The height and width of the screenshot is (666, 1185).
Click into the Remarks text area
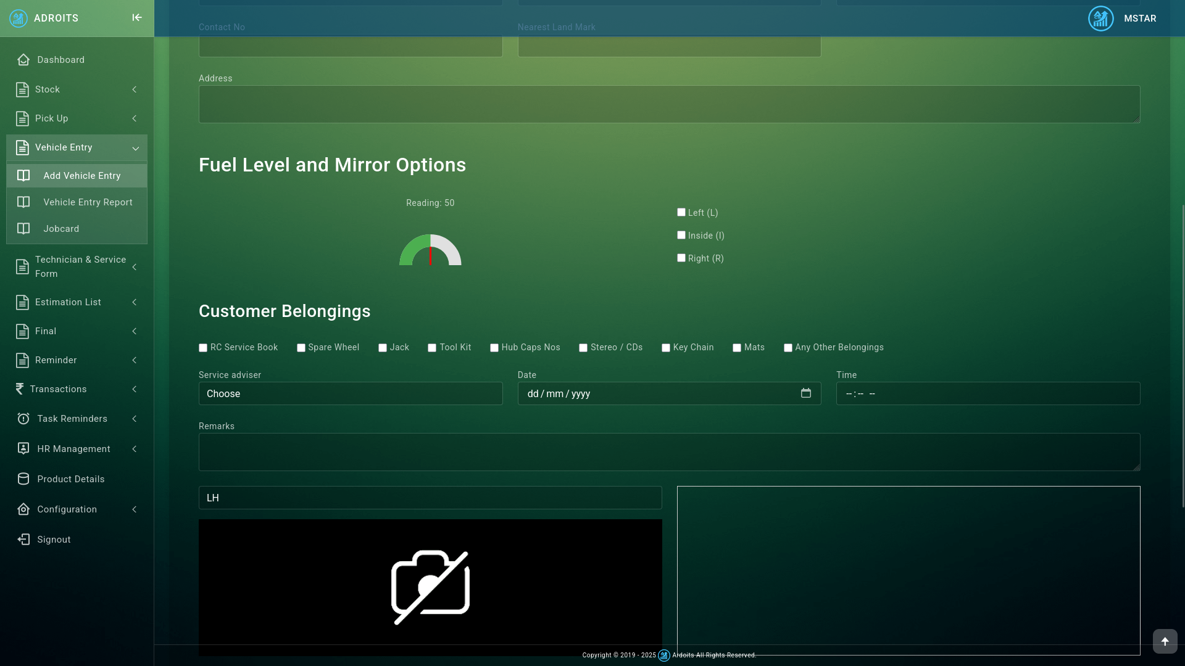click(x=669, y=452)
